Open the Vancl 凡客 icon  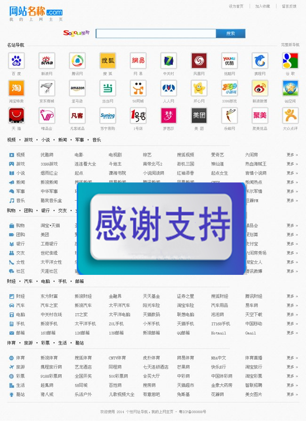(x=77, y=116)
